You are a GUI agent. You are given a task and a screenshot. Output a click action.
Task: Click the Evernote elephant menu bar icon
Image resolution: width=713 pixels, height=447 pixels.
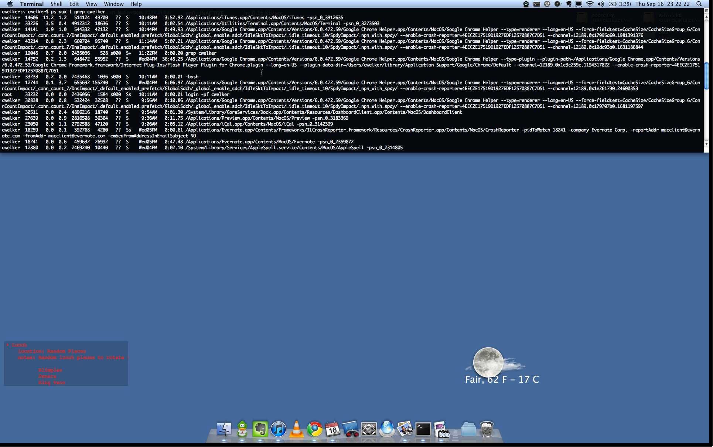point(569,4)
